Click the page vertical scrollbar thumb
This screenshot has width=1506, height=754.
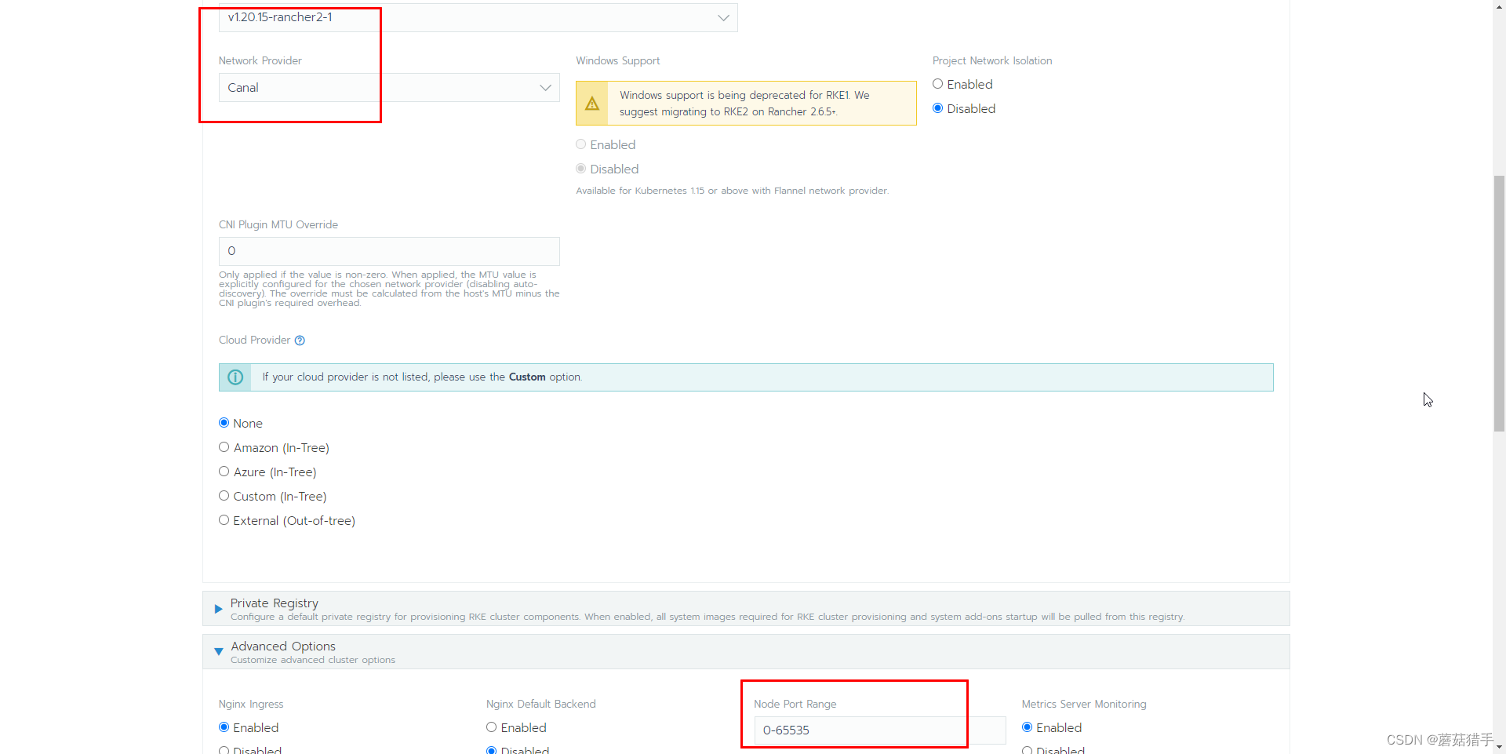pos(1499,304)
